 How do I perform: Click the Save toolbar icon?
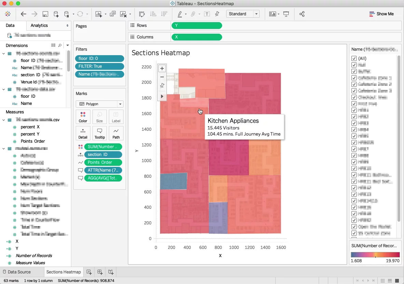coord(45,14)
